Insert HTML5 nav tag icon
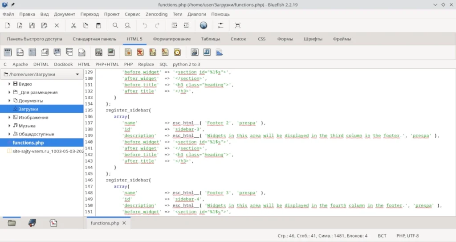The image size is (456, 242). point(20,52)
